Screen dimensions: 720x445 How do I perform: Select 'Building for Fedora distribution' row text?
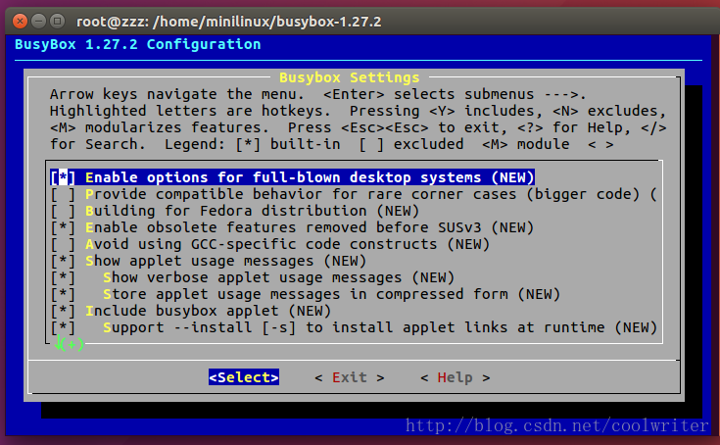(x=252, y=211)
